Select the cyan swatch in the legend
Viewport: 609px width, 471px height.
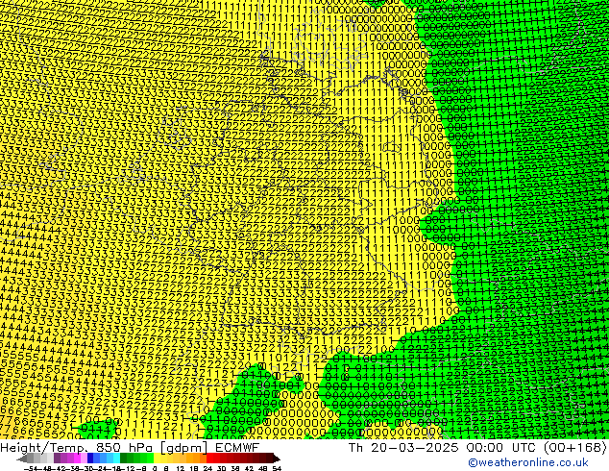point(116,459)
